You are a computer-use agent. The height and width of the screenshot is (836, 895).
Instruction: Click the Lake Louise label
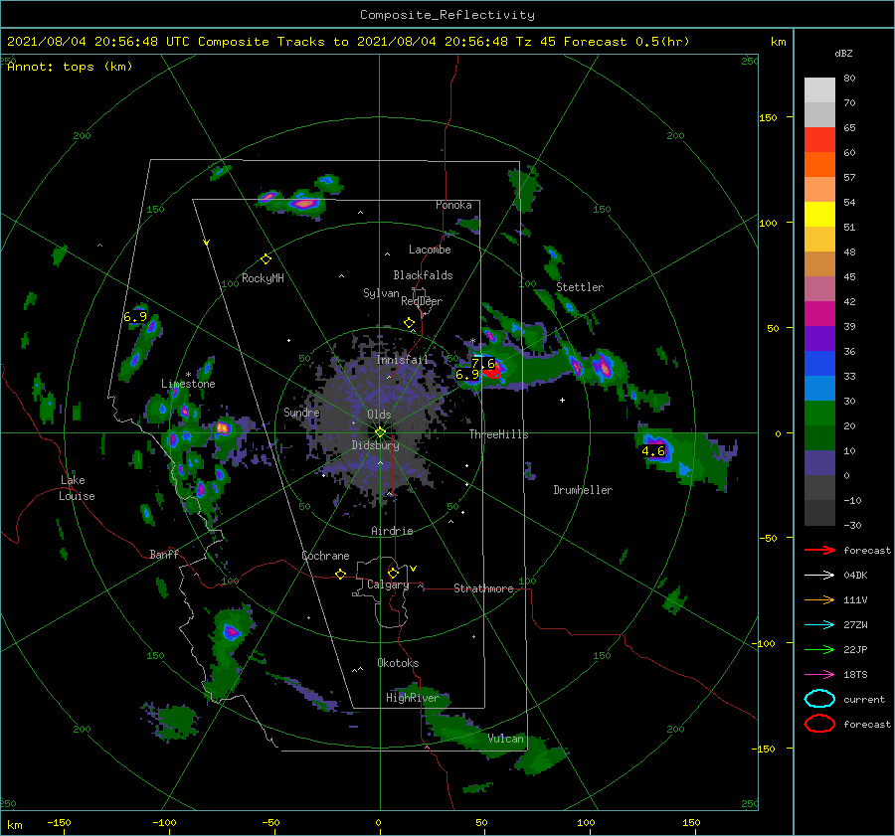(77, 488)
